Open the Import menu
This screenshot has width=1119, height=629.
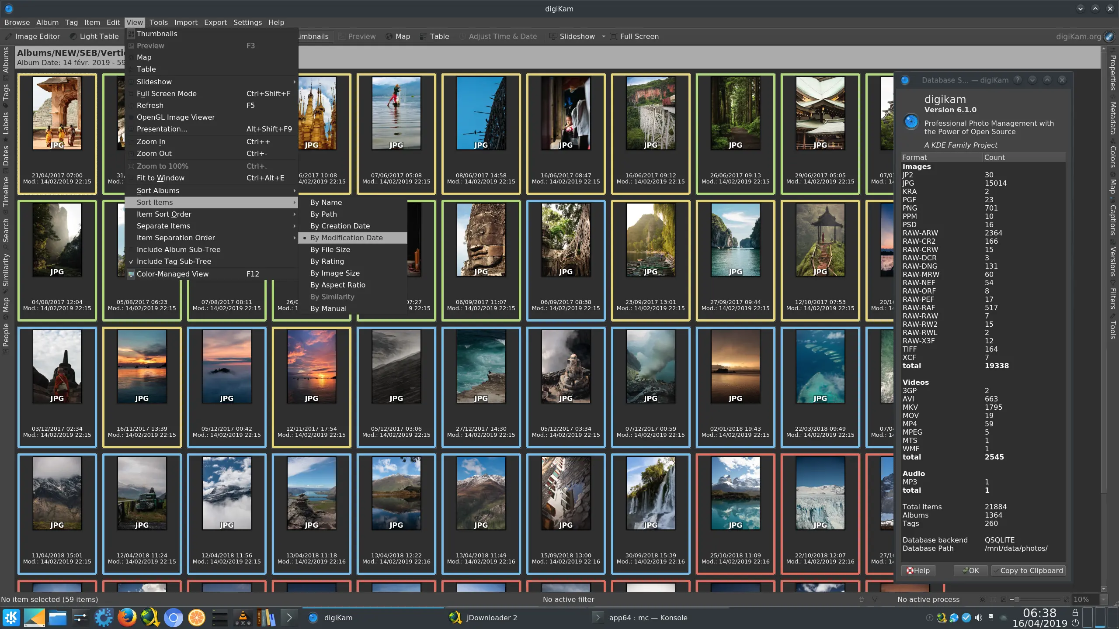coord(186,22)
